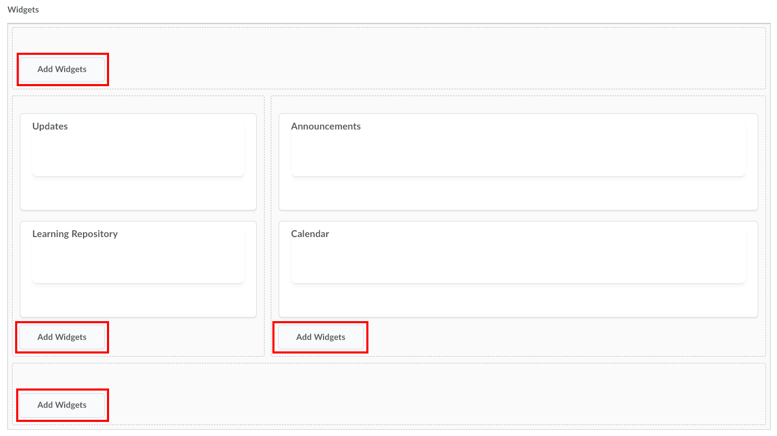Screen dimensions: 777x436
Task: Click the Widgets heading label
Action: point(23,9)
